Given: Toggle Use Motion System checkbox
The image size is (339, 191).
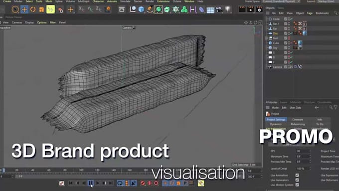Looking at the screenshot, I should (x=297, y=185).
